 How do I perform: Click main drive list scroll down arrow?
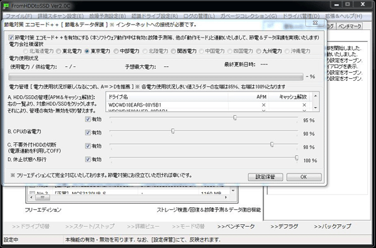(x=233, y=191)
